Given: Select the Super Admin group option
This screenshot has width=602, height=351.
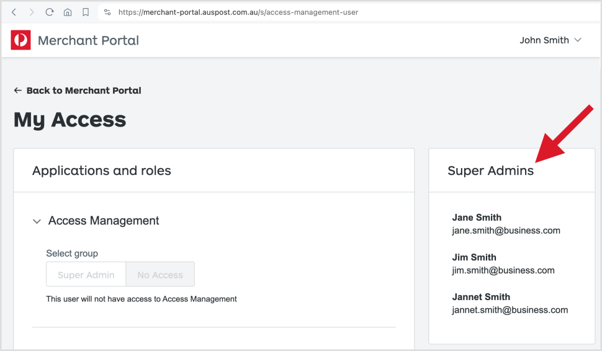Looking at the screenshot, I should pos(86,274).
